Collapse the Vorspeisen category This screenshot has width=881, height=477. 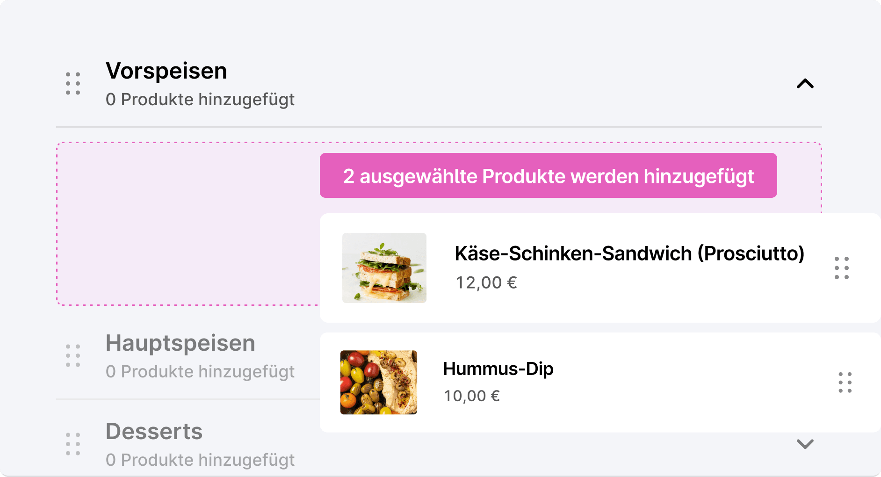pyautogui.click(x=805, y=84)
